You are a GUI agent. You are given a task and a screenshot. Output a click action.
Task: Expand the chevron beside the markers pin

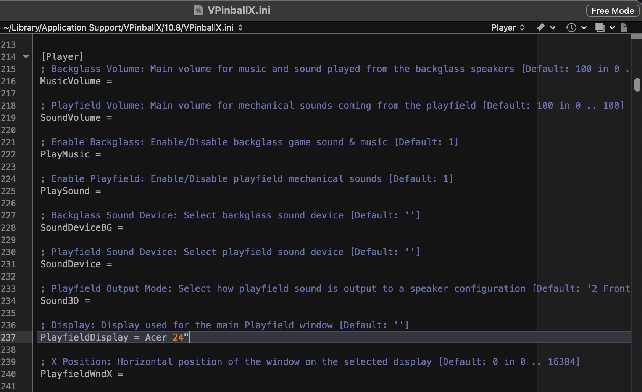pyautogui.click(x=552, y=27)
